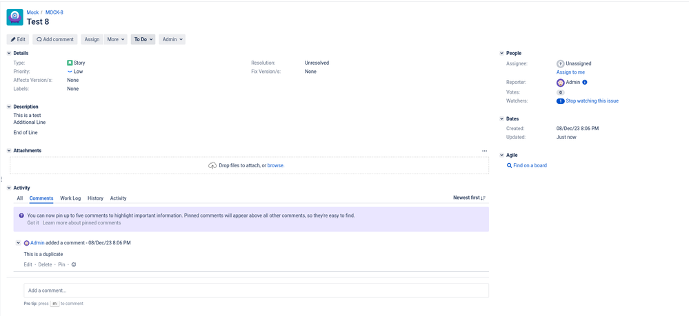689x316 pixels.
Task: Open the attachments ellipsis menu
Action: tap(484, 151)
